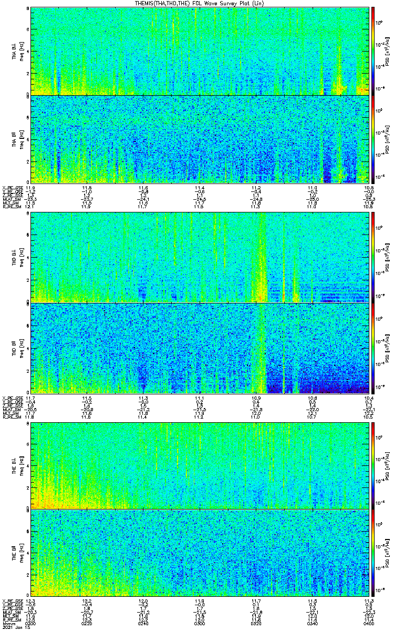
Task: Click inside the THD B-perpendicular spectrogram panel
Action: click(200, 258)
